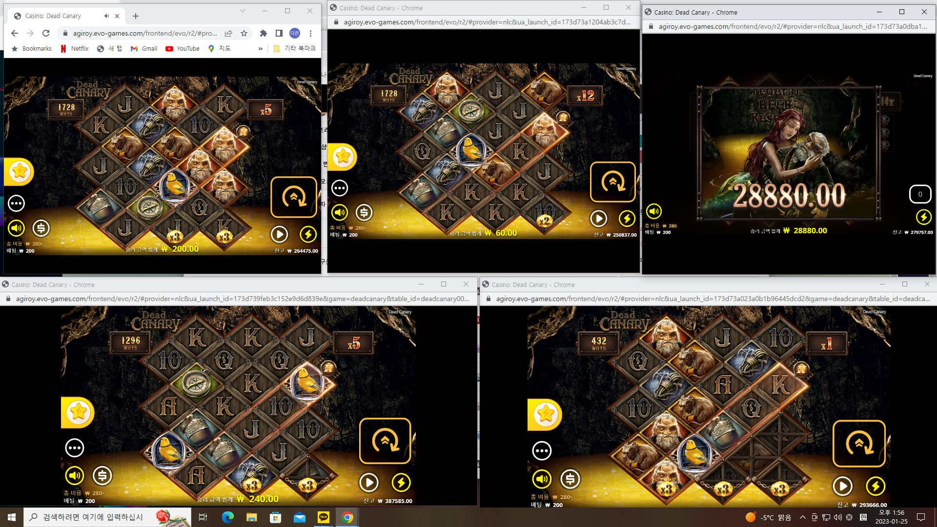Spin the reels in the 293666.00 balance game
The image size is (937, 527).
pyautogui.click(x=859, y=444)
